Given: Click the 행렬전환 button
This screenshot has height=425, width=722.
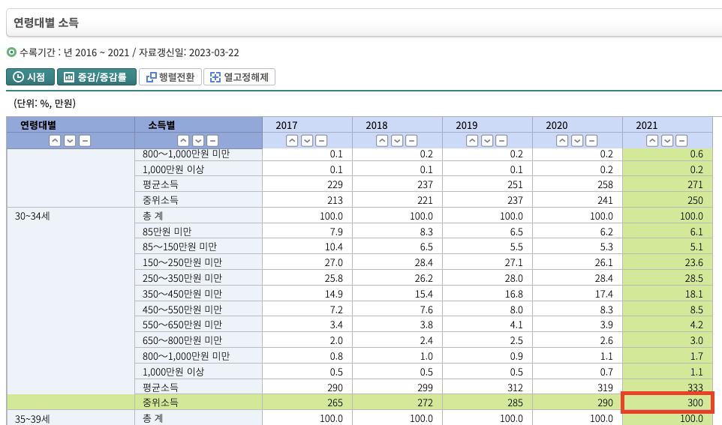Looking at the screenshot, I should [x=170, y=76].
